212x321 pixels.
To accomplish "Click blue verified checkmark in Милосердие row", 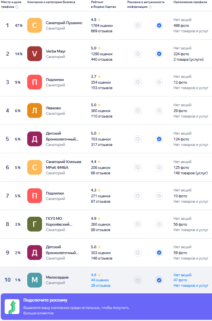I will [159, 280].
